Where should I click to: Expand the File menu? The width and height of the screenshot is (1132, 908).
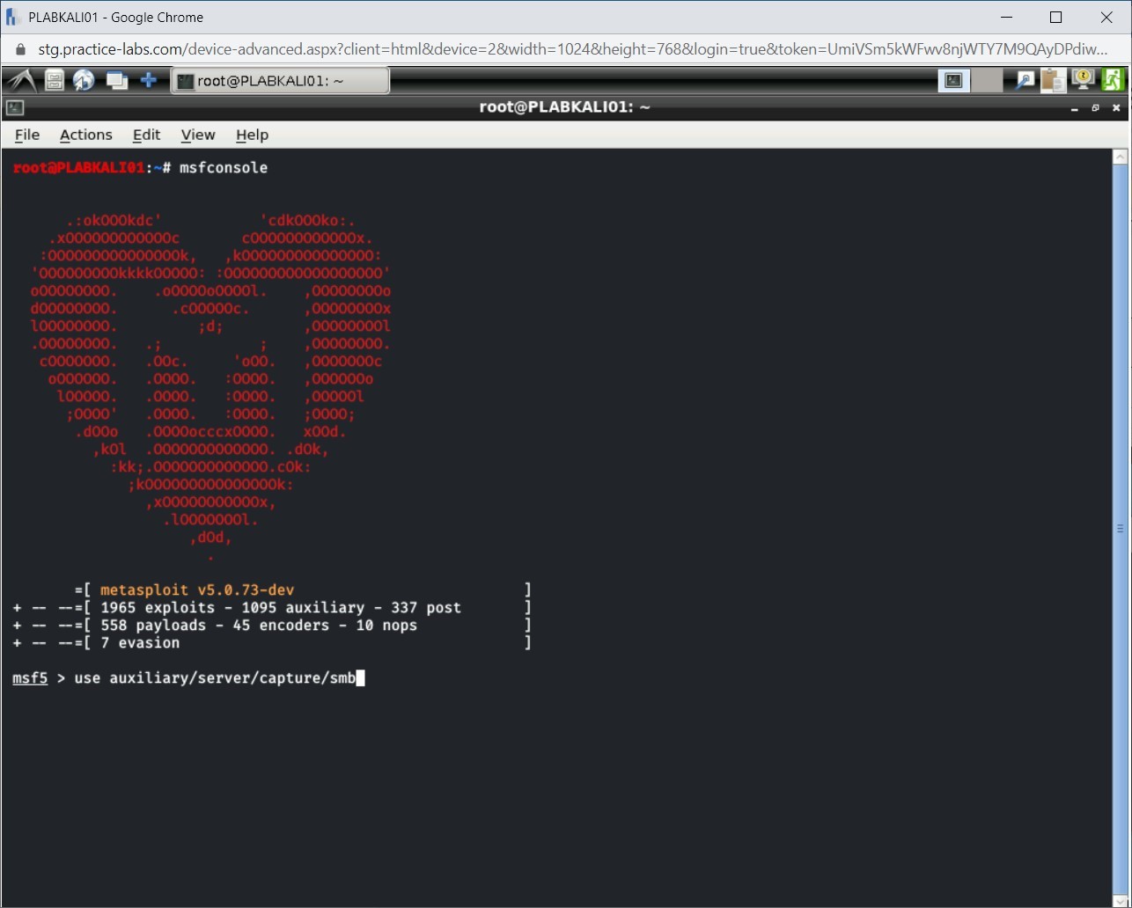[x=26, y=135]
